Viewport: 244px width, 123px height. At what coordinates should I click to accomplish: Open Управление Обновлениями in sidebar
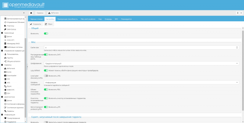[14, 22]
